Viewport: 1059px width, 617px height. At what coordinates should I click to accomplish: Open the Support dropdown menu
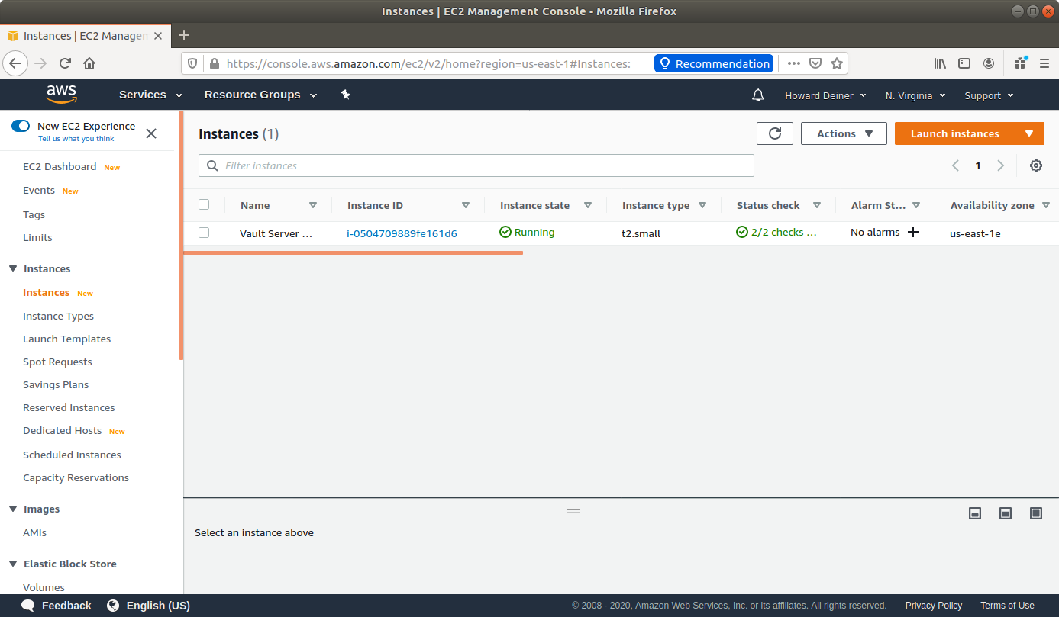(x=989, y=95)
